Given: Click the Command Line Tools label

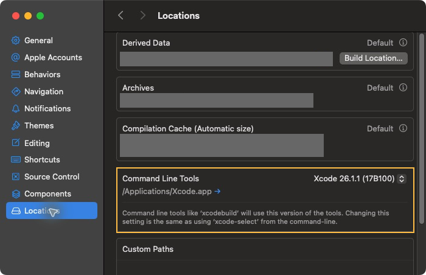Looking at the screenshot, I should [161, 178].
